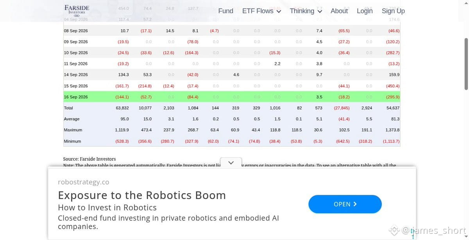Viewport: 469px width, 240px height.
Task: Collapse the ad banner with chevron tab
Action: point(231,163)
